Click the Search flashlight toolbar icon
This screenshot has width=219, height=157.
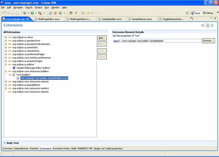coord(76,13)
